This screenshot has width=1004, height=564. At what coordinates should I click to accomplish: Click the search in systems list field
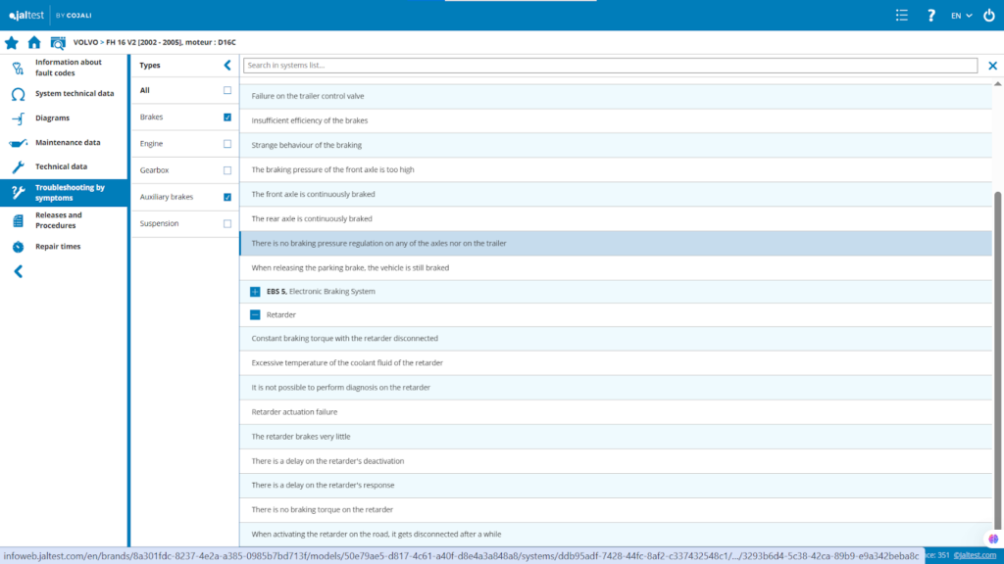pyautogui.click(x=609, y=66)
